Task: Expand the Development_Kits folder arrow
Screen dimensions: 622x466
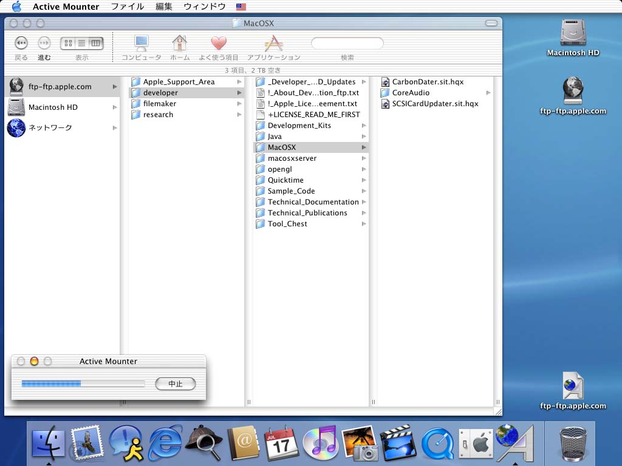Action: [364, 125]
